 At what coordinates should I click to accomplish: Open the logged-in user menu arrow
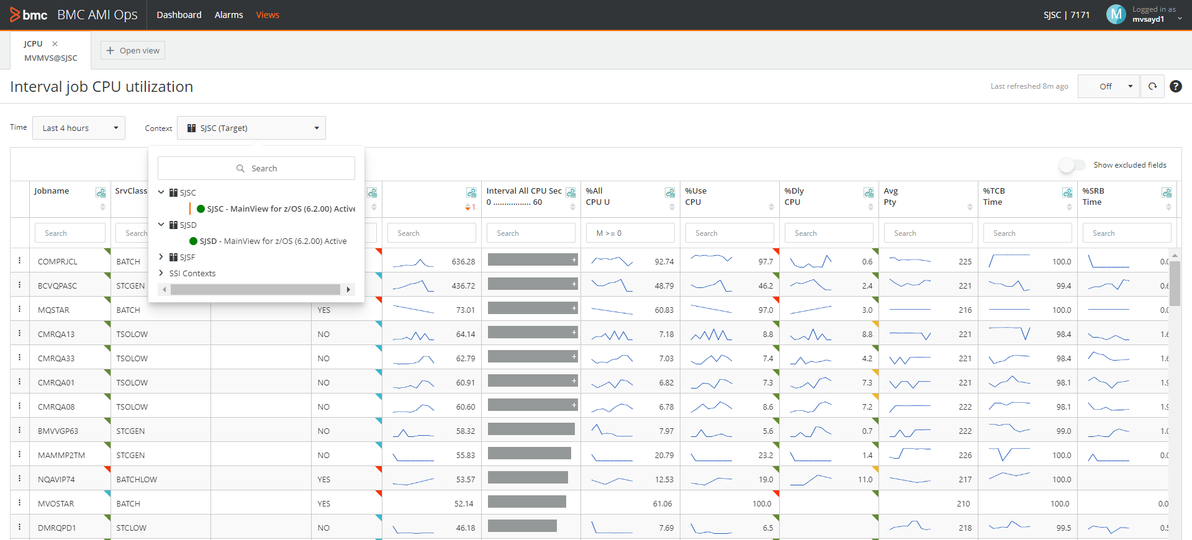coord(1180,19)
